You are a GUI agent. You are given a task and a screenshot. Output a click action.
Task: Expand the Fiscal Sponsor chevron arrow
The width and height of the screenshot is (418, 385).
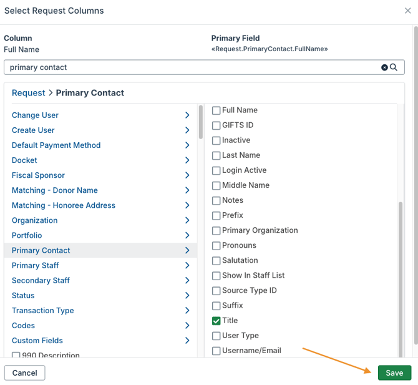[187, 175]
